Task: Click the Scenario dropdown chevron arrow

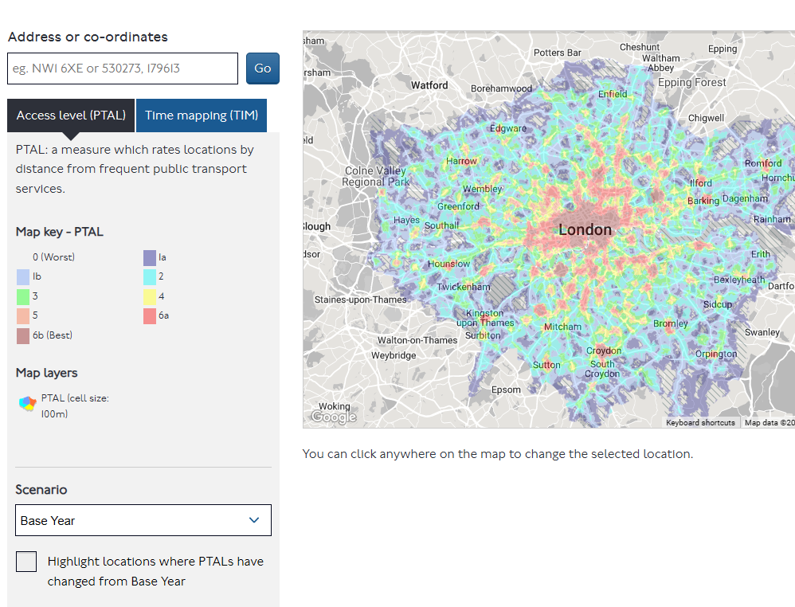Action: [x=254, y=520]
